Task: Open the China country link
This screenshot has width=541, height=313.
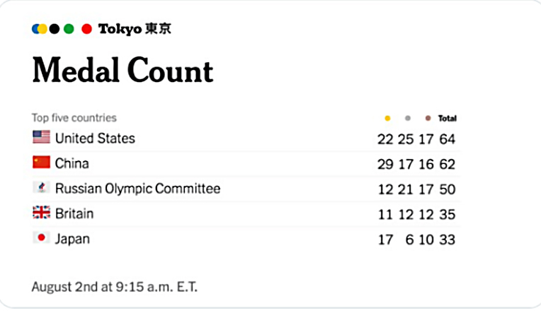Action: 72,163
